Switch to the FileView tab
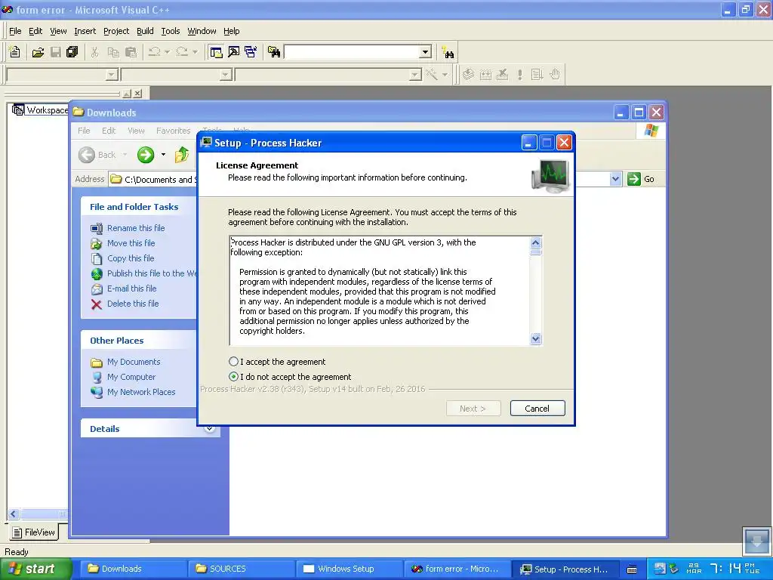This screenshot has height=580, width=773. tap(33, 532)
